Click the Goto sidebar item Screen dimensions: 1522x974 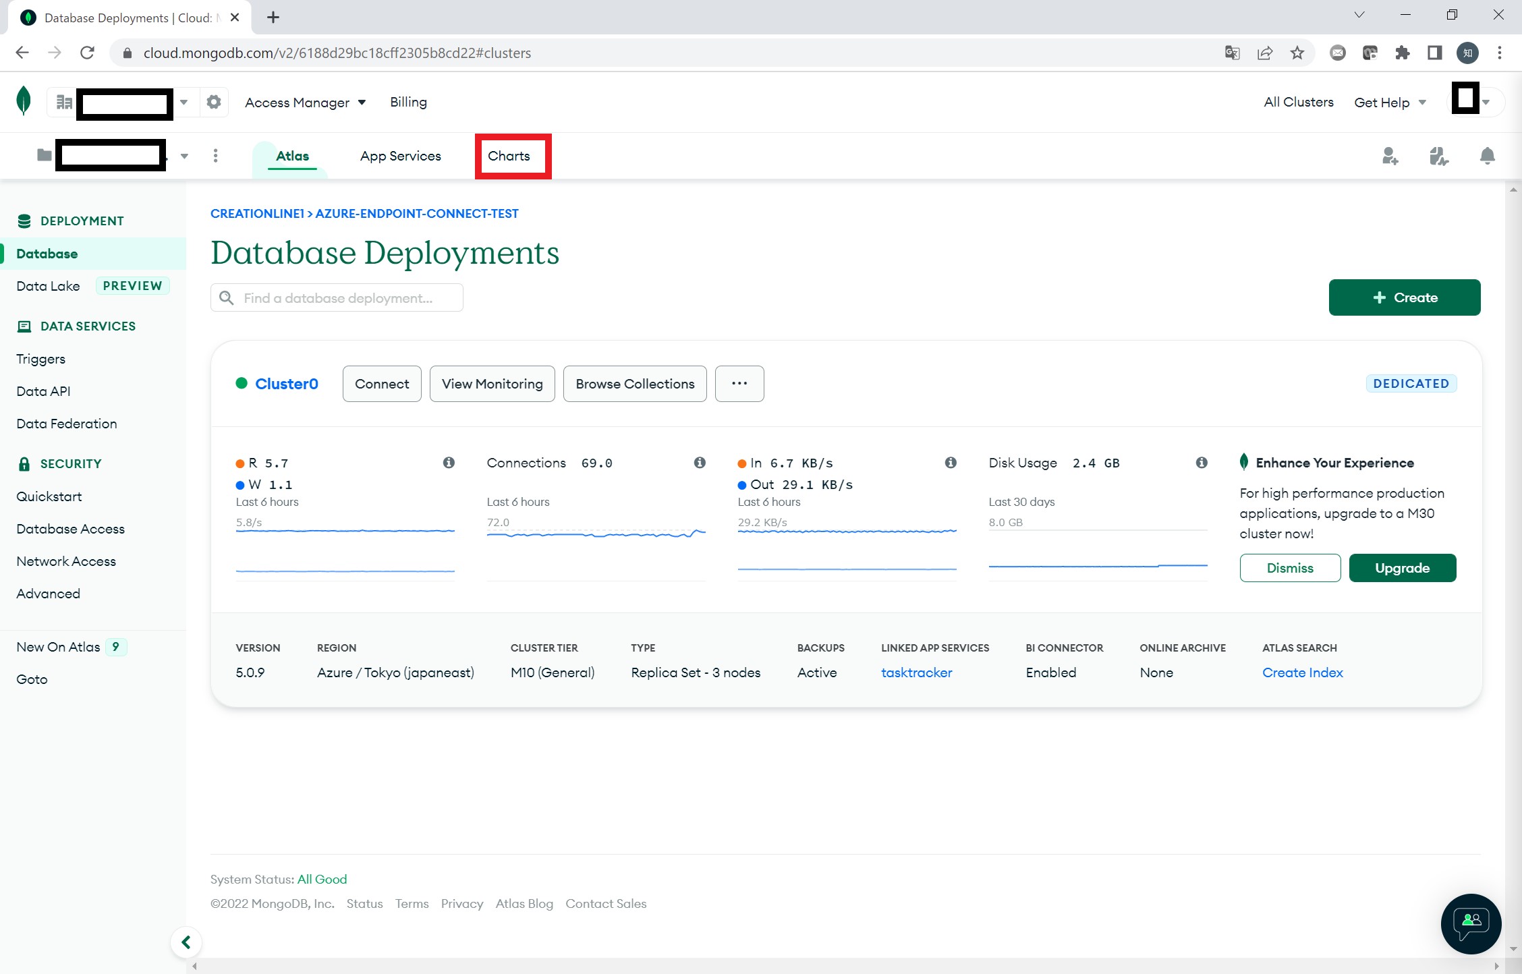[32, 679]
